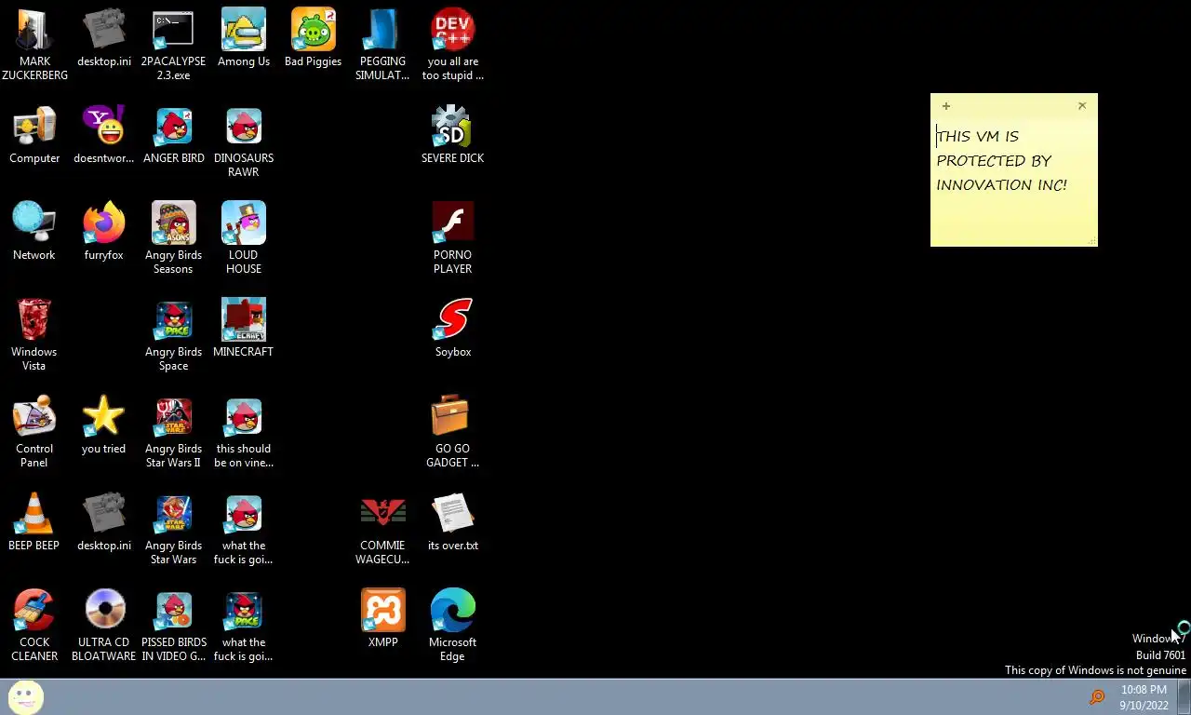Open the Network icon
Screen dimensions: 1191x715
coord(34,232)
